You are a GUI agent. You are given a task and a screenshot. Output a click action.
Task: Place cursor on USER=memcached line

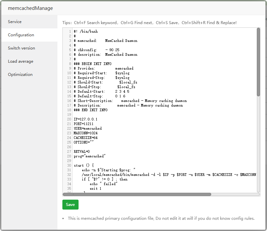click(x=88, y=128)
